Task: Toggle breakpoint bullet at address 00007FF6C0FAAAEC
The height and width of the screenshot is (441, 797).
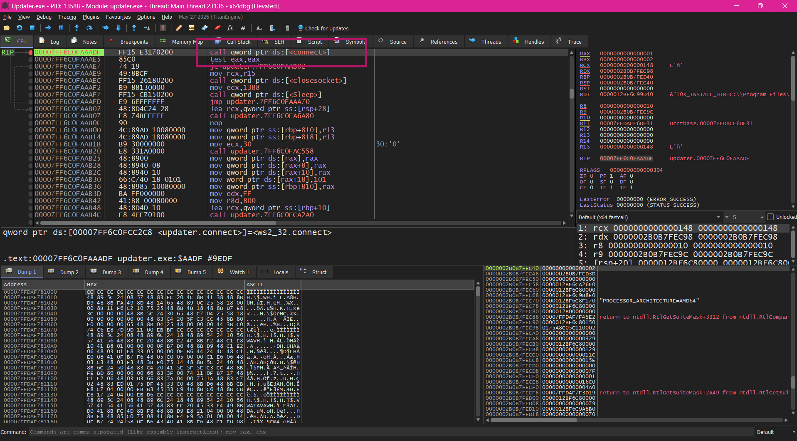Action: (31, 80)
